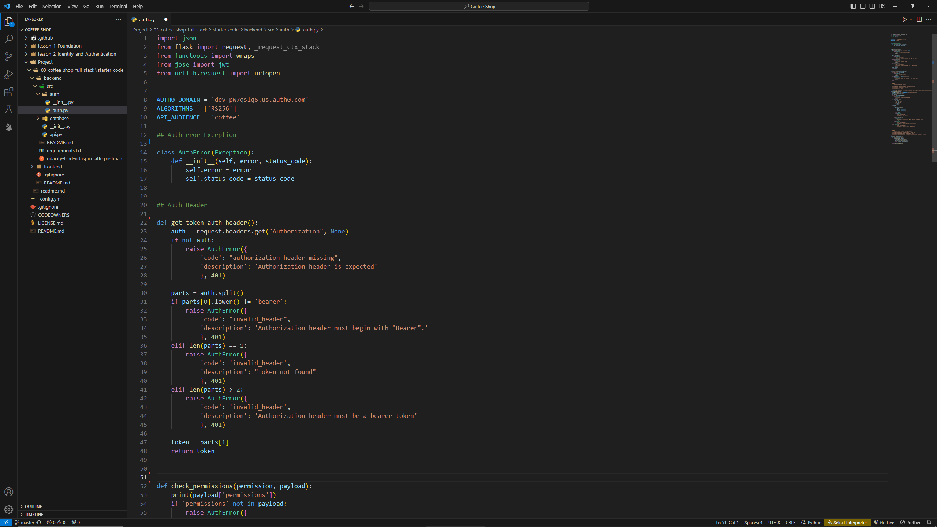Select the auth.py editor tab

pos(147,19)
